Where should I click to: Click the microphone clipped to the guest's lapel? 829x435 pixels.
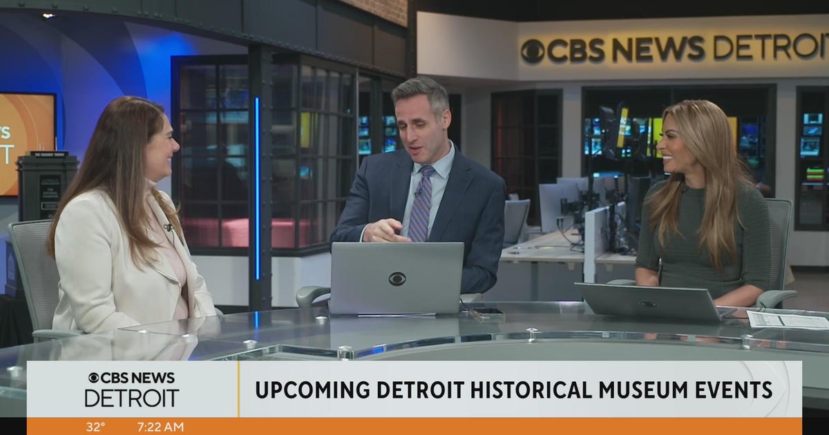[x=168, y=226]
